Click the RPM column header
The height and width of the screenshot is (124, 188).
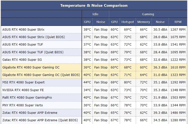click(178, 22)
